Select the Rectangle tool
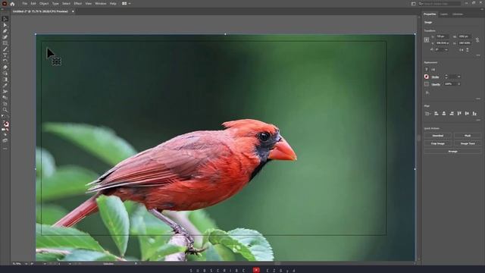The height and width of the screenshot is (273, 485). [x=5, y=43]
